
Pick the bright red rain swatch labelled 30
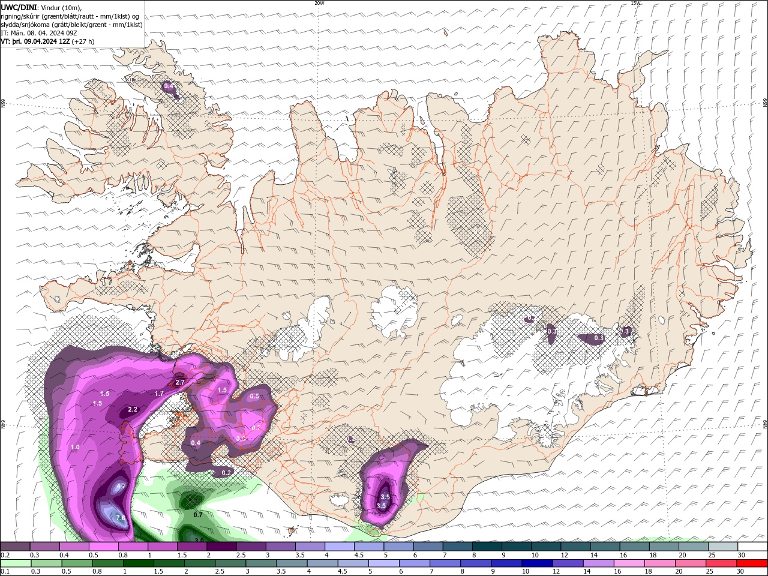(753, 563)
